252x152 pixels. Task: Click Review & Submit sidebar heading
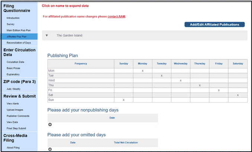19,96
